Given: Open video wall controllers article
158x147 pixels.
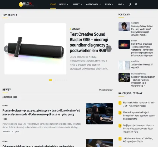Looking at the screenshot, I should point(143,81).
